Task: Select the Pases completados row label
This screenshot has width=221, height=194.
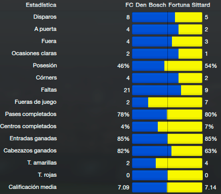Action: pyautogui.click(x=31, y=114)
